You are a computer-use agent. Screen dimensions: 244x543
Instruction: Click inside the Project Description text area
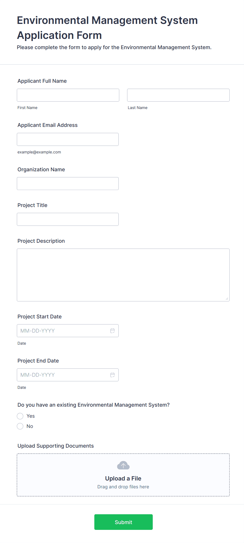pos(123,275)
